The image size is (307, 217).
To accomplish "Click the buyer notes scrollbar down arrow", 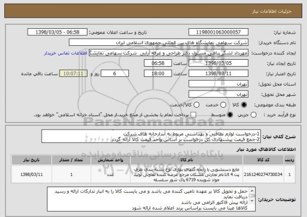I will [x=252, y=201].
